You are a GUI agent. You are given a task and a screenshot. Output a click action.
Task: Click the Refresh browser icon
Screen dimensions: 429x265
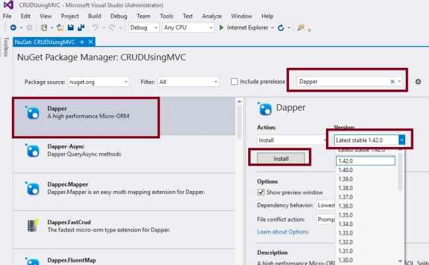tap(280, 28)
